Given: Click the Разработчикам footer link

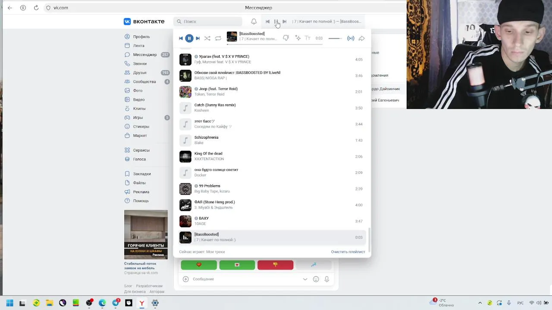Looking at the screenshot, I should (x=149, y=286).
